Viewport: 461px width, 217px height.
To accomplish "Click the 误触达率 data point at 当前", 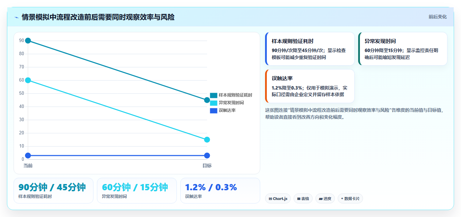I will (x=28, y=156).
